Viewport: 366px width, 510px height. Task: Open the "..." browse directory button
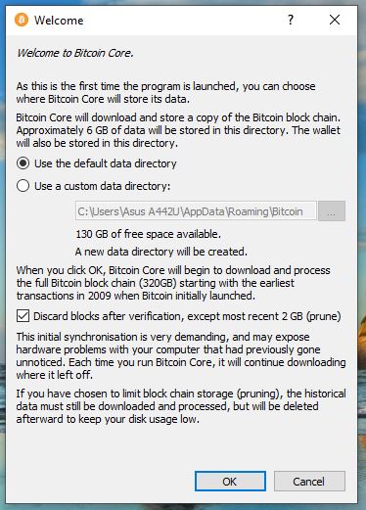332,211
